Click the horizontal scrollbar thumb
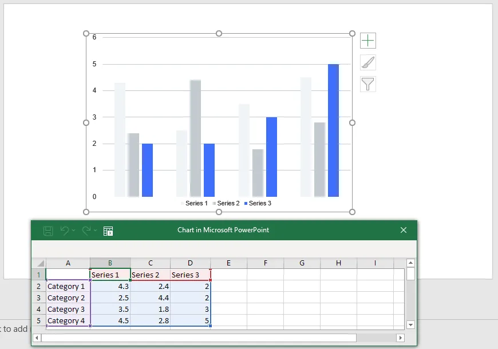Screen dimensions: 498x349 point(199,338)
